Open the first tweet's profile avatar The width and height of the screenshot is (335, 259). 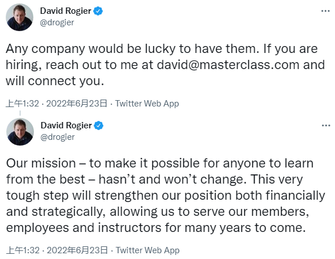tap(20, 17)
